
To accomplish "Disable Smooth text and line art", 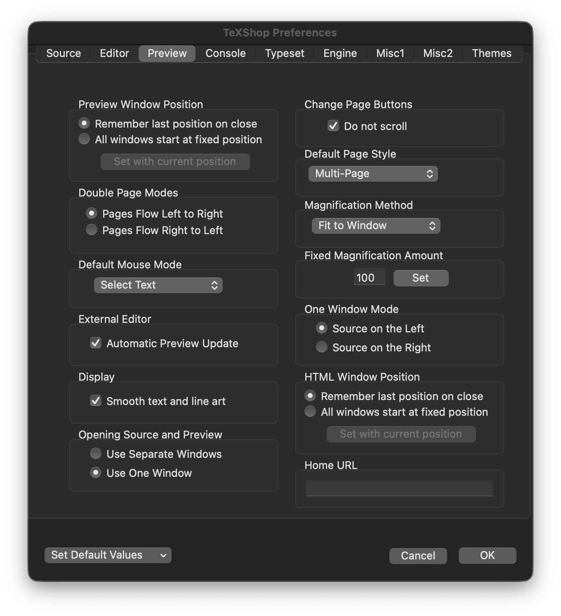I will coord(96,401).
